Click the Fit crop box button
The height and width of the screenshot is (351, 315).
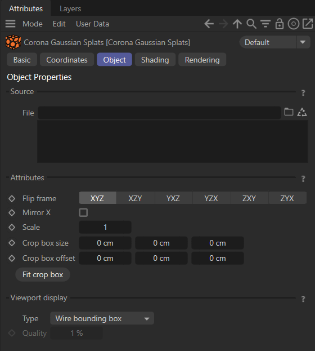point(43,274)
